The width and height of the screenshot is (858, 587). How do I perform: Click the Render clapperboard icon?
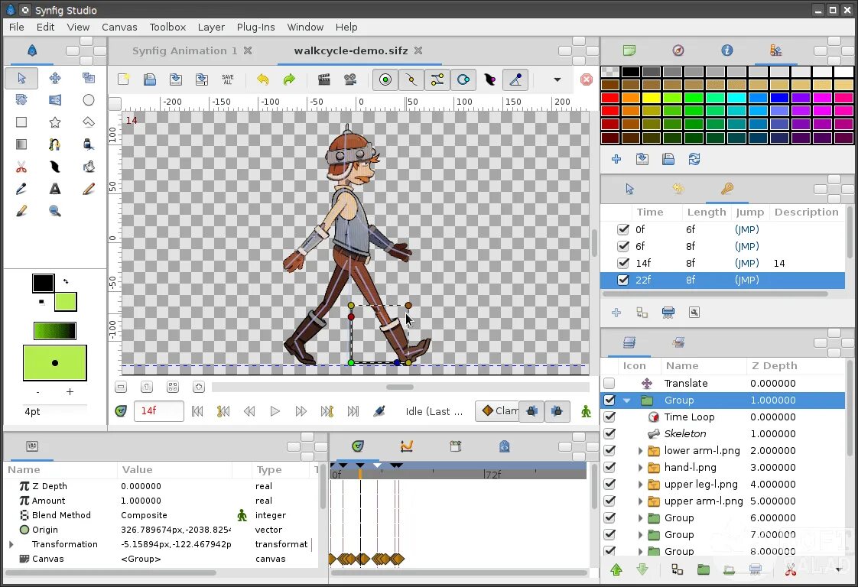pyautogui.click(x=323, y=79)
